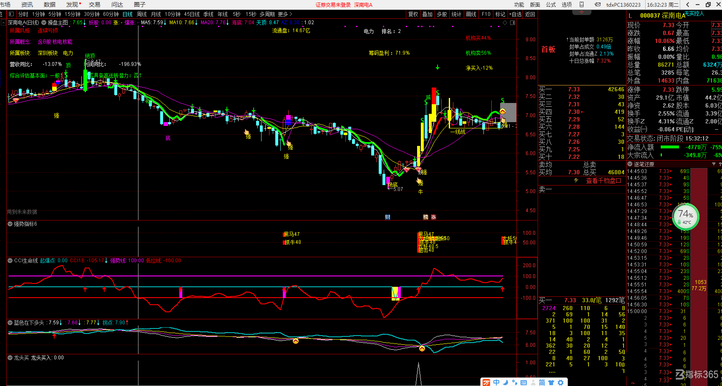Image resolution: width=722 pixels, height=386 pixels.
Task: Expand 更多 period options
Action: pos(285,14)
